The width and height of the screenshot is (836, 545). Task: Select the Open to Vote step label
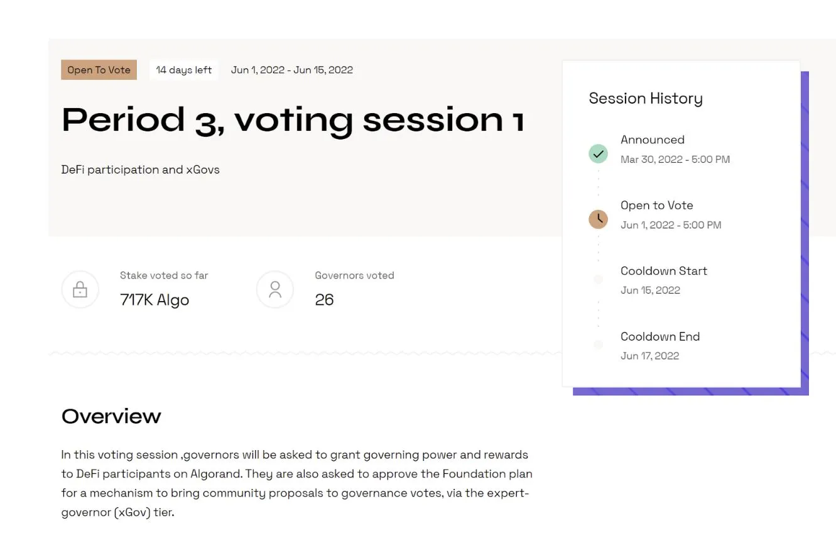[657, 206]
